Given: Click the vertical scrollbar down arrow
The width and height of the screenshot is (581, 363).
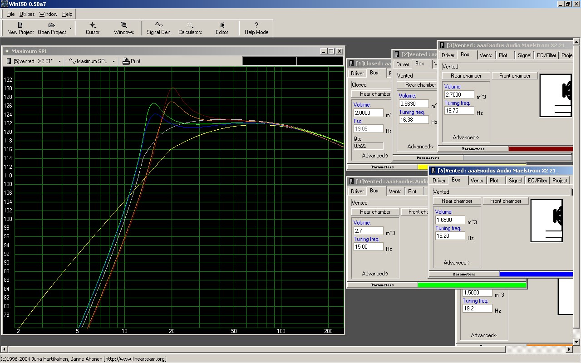Looking at the screenshot, I should tap(577, 342).
